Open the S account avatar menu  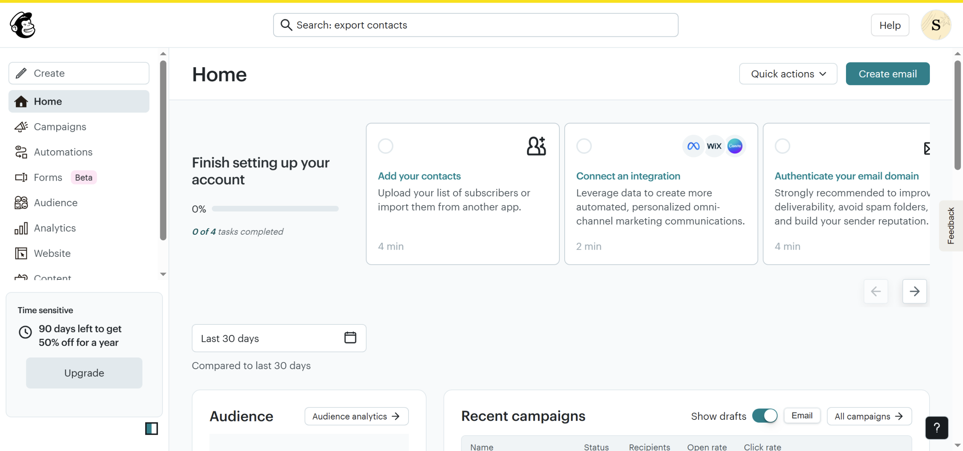tap(936, 25)
